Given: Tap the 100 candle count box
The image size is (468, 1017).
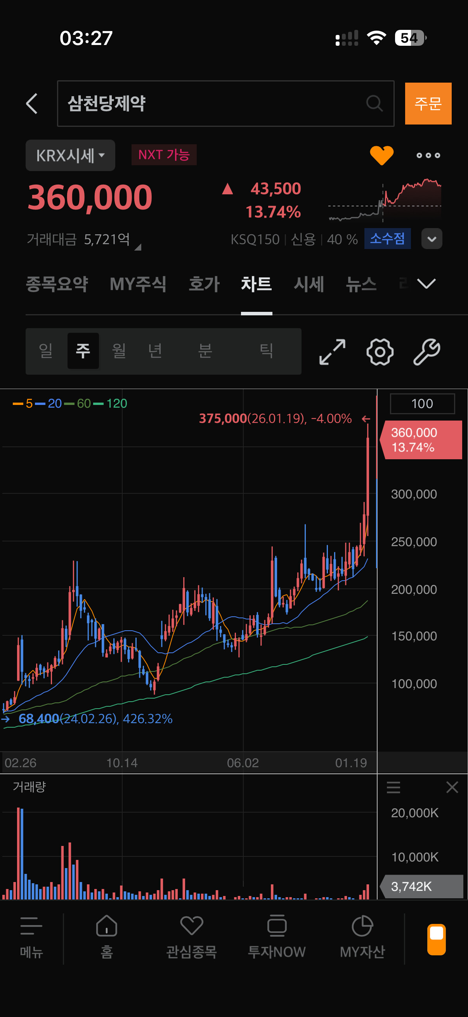Looking at the screenshot, I should coord(422,403).
